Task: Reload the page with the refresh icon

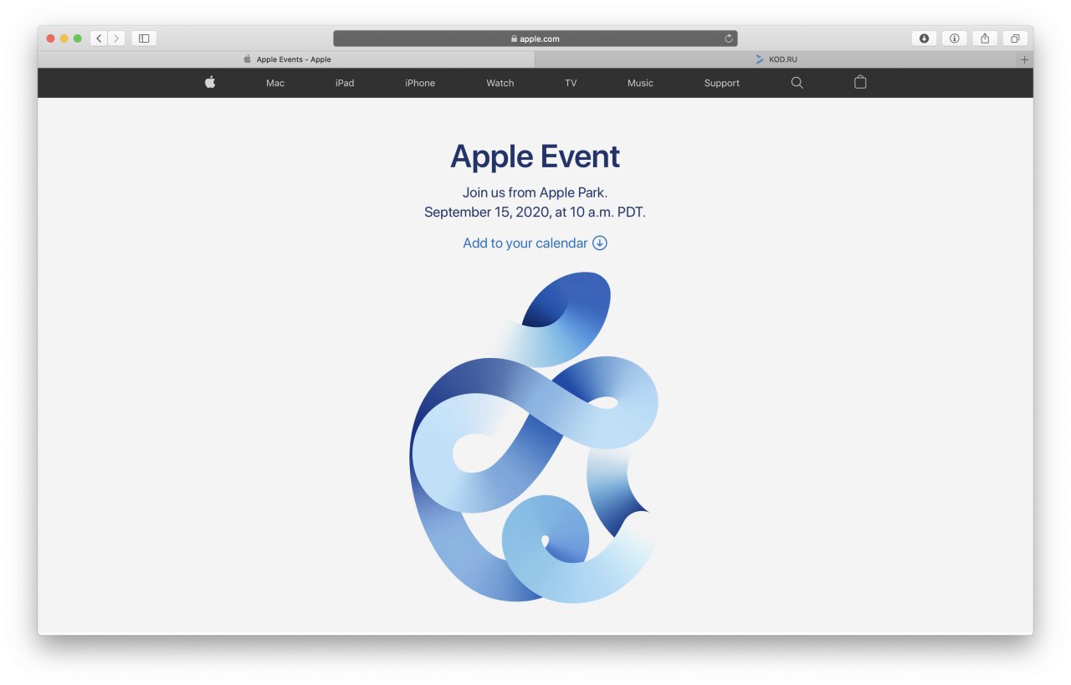Action: (x=729, y=38)
